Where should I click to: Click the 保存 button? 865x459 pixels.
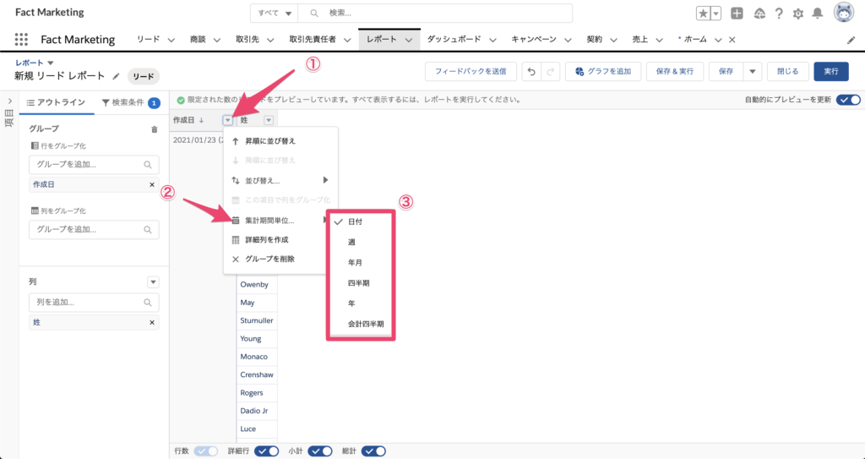click(x=726, y=72)
